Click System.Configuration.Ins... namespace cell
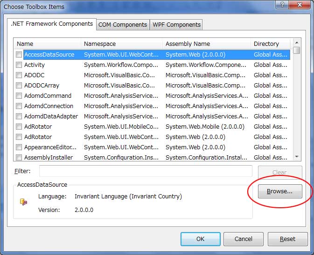The image size is (314, 255). click(121, 157)
